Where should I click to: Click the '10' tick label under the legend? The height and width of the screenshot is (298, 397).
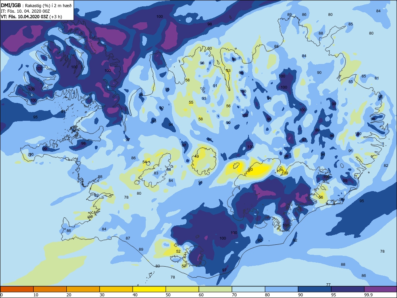pyautogui.click(x=36, y=295)
